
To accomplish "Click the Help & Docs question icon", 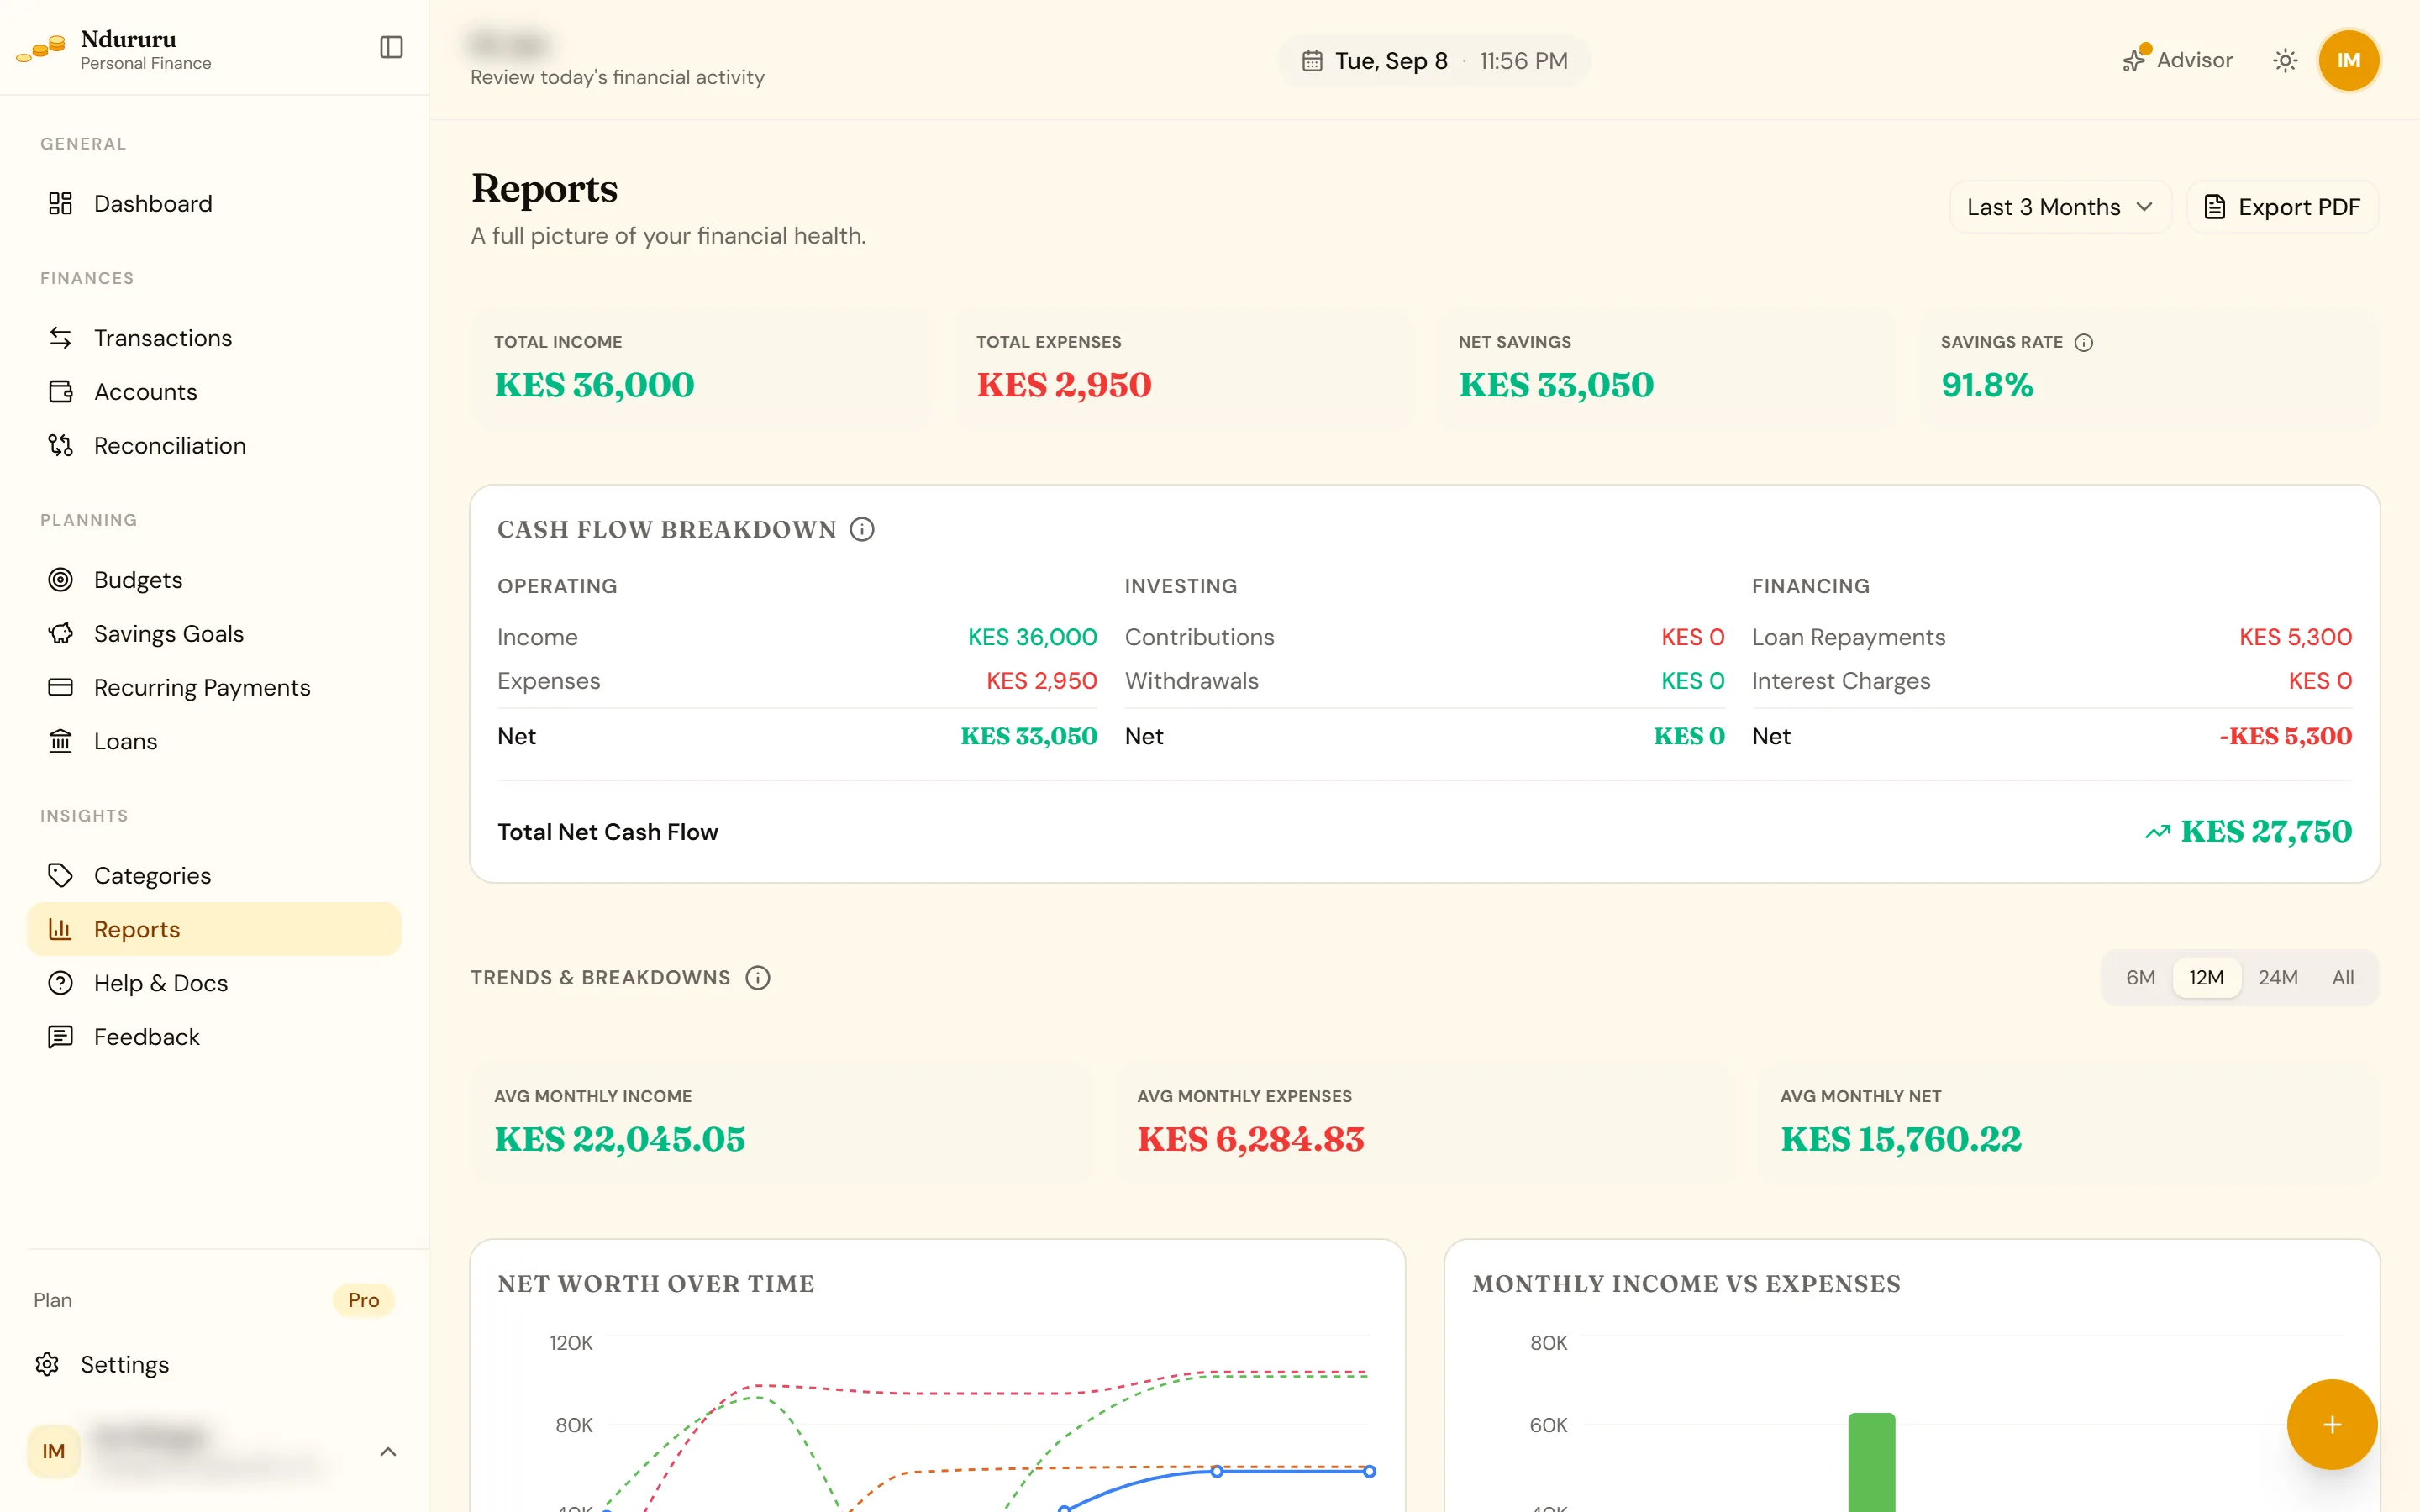I will (60, 983).
